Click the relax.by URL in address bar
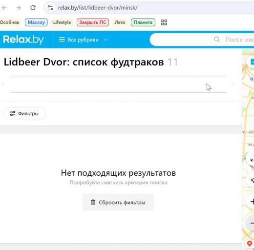This screenshot has width=254, height=250. point(98,8)
